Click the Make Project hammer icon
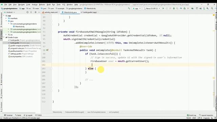Image resolution: width=217 pixels, height=122 pixels. click(129, 8)
